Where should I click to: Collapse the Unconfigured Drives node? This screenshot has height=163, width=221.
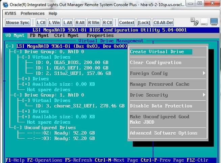(x=18, y=127)
